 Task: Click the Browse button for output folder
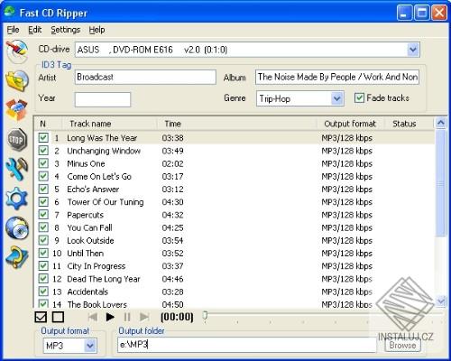pos(402,345)
